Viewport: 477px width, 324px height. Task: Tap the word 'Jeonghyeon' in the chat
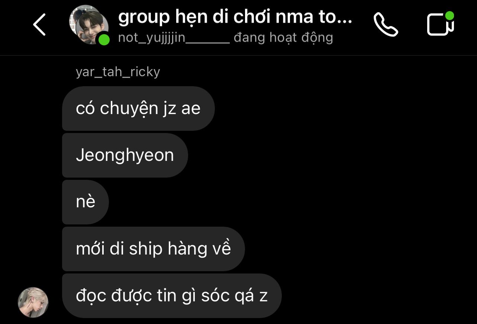point(125,155)
